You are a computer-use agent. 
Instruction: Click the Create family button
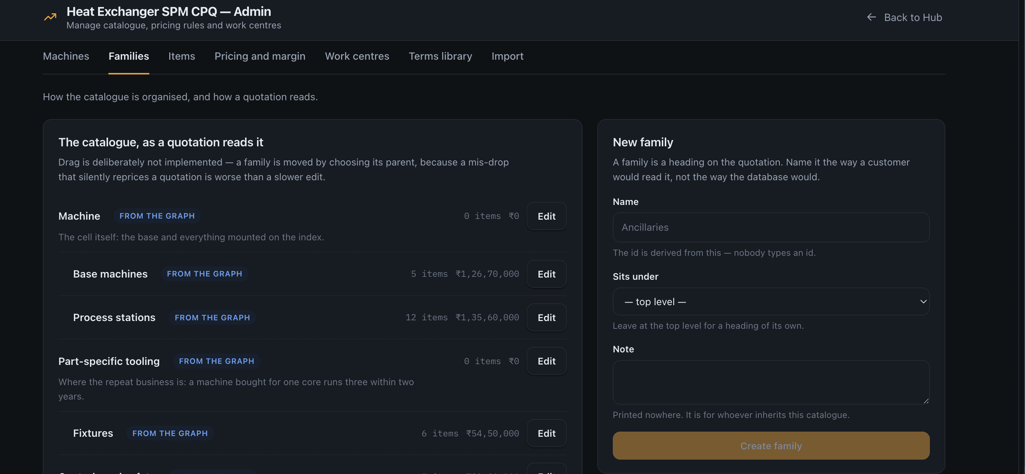[x=771, y=446]
